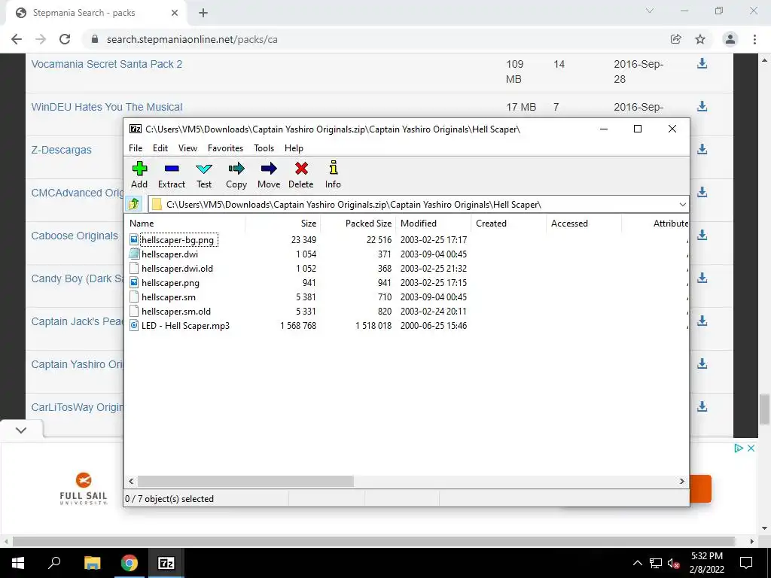Screen dimensions: 771x578
Task: Click the 7-Zip horizontal scrollbar thumb
Action: tap(245, 481)
